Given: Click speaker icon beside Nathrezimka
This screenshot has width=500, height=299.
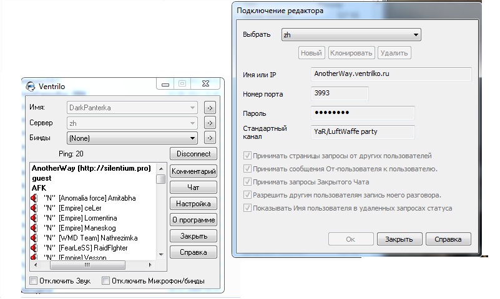Looking at the screenshot, I should [34, 238].
